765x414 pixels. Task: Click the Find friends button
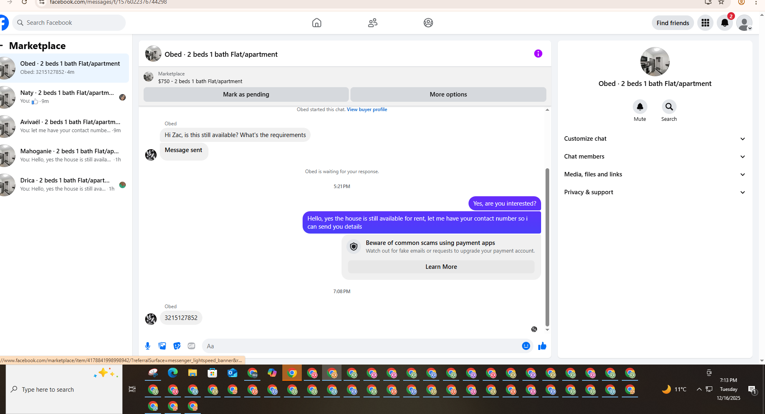tap(673, 23)
